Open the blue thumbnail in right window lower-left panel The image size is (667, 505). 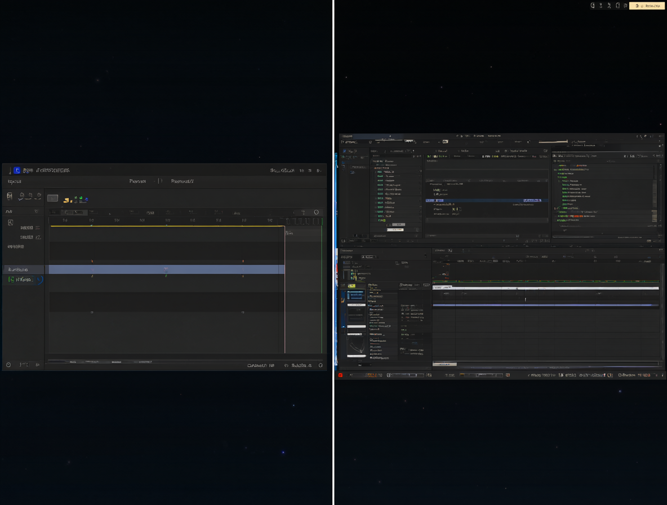coord(355,295)
